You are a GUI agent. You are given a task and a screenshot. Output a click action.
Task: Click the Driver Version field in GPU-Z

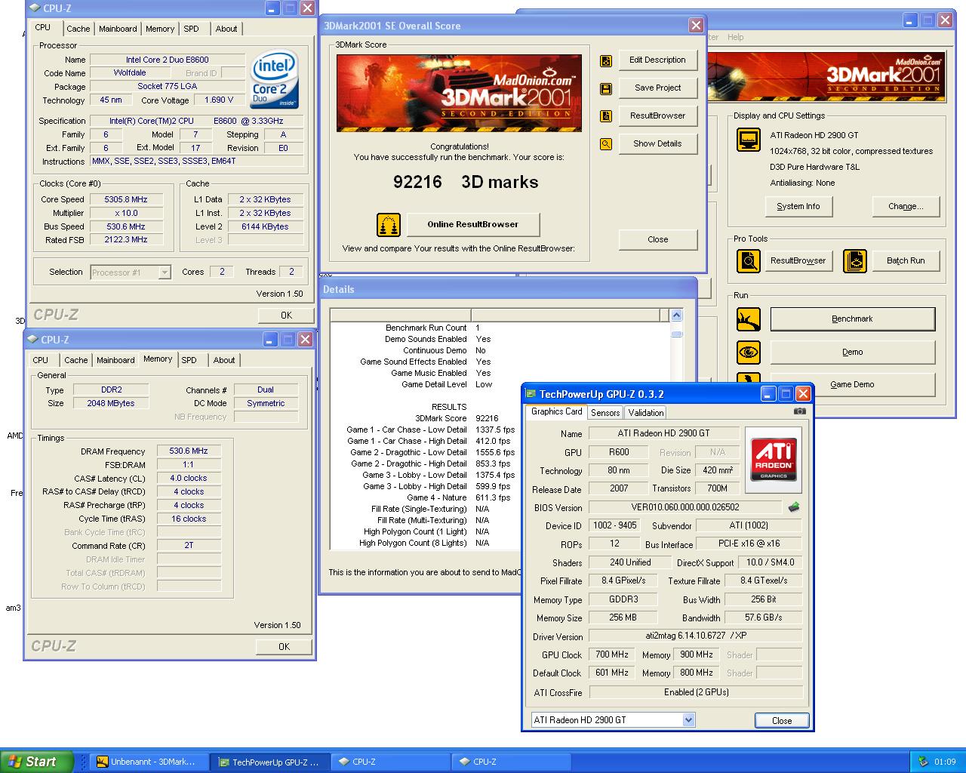pyautogui.click(x=694, y=637)
